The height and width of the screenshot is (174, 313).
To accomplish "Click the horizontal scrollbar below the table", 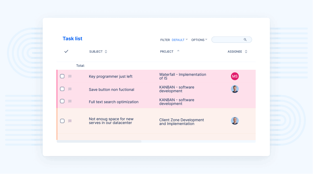I will tap(99, 142).
